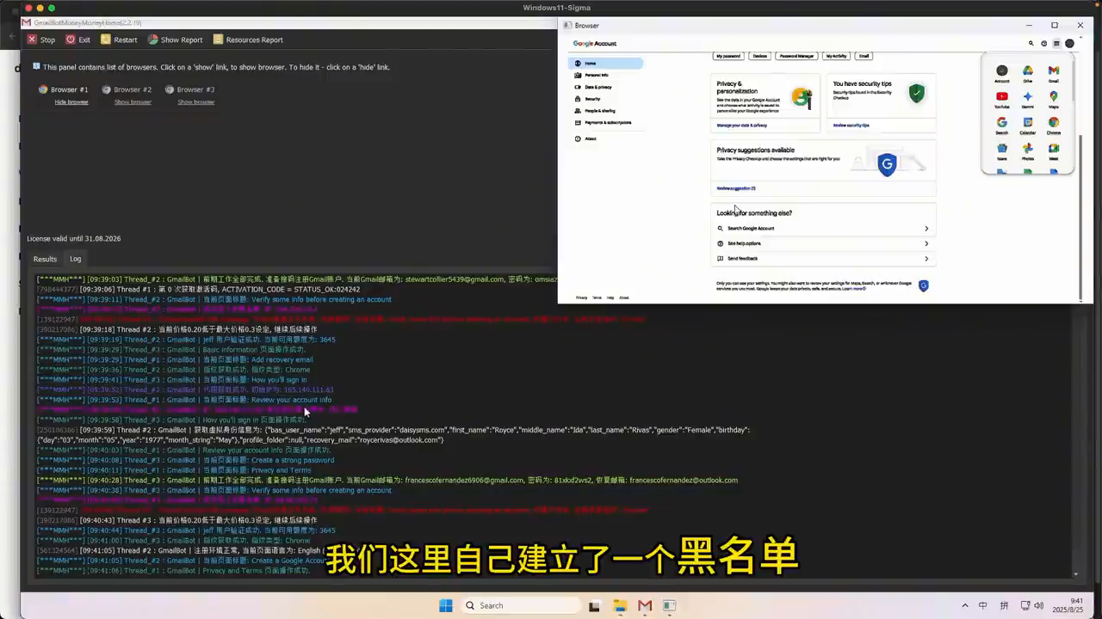Open the Windows Start button
1102x619 pixels.
(x=446, y=606)
